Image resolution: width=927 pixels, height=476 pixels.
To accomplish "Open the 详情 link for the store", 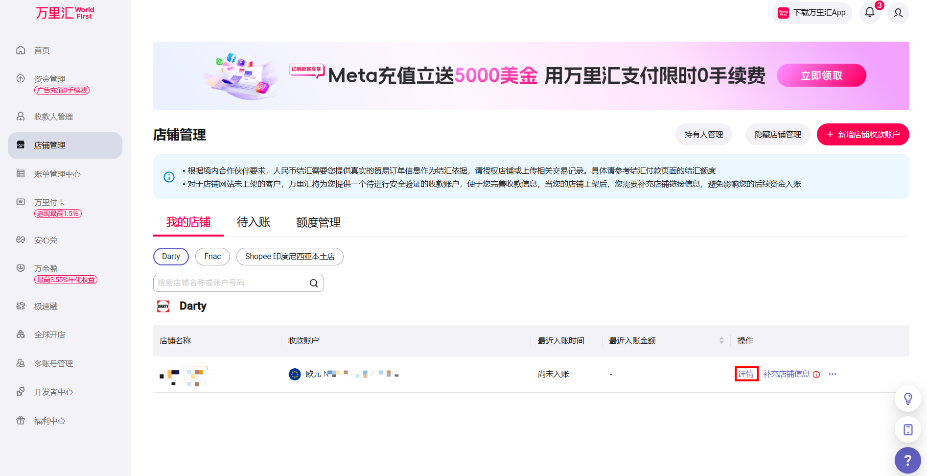I will point(746,374).
